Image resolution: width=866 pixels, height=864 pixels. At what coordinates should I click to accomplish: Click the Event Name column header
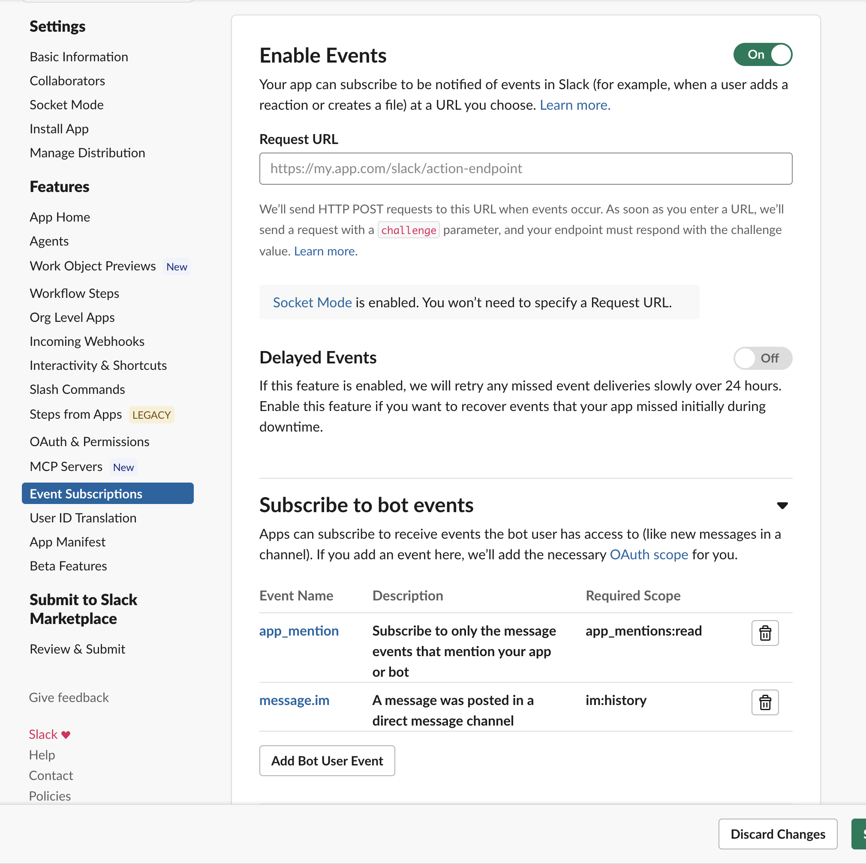[x=296, y=596]
